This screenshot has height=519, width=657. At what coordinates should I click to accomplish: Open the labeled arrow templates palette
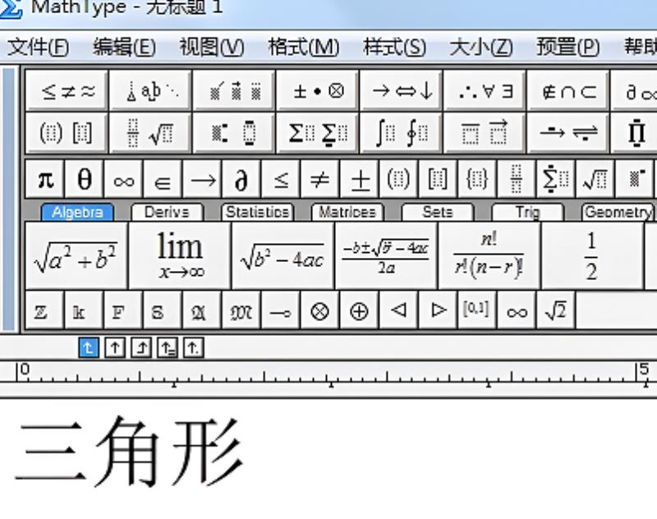567,133
